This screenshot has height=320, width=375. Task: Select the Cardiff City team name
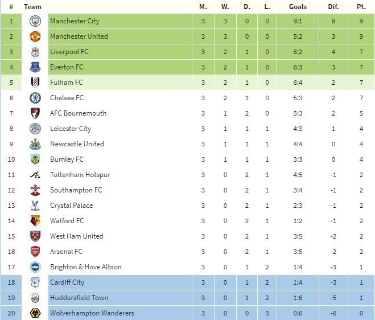pyautogui.click(x=67, y=282)
